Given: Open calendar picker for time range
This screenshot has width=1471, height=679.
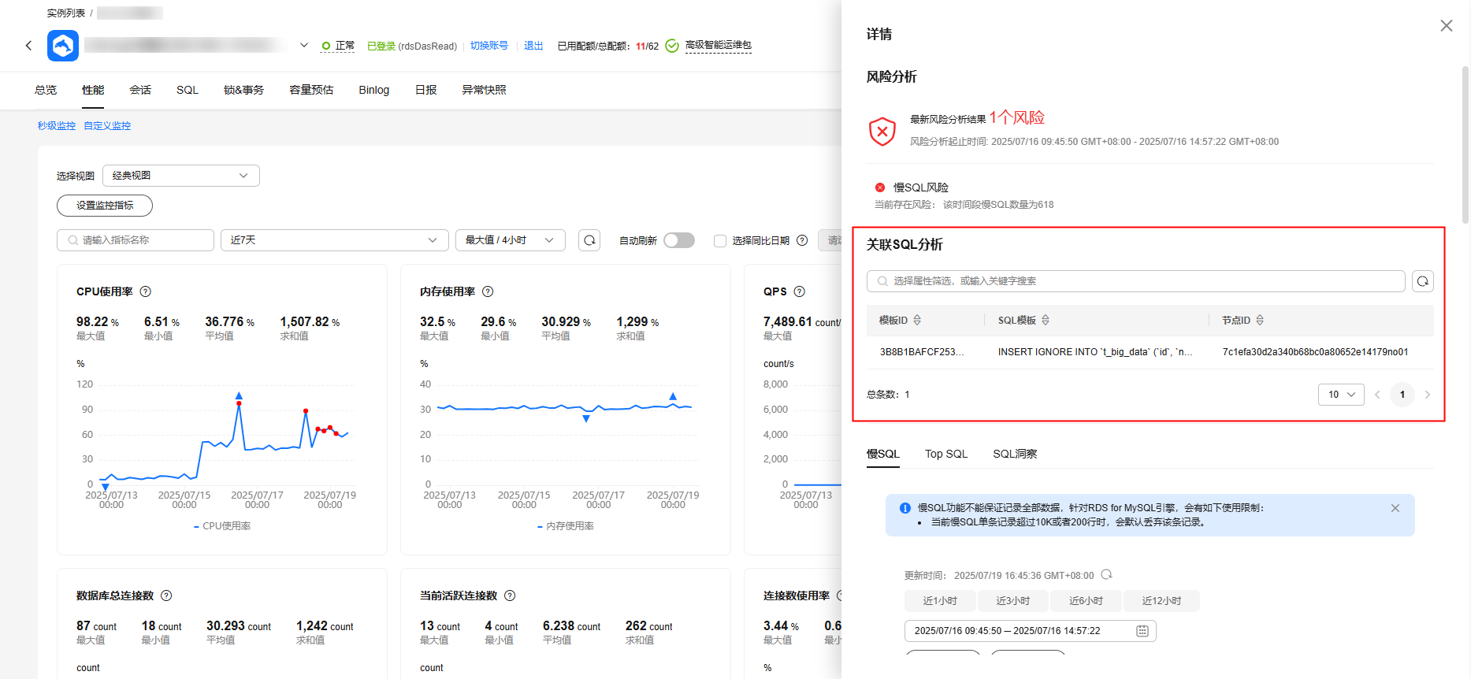Looking at the screenshot, I should (1142, 631).
